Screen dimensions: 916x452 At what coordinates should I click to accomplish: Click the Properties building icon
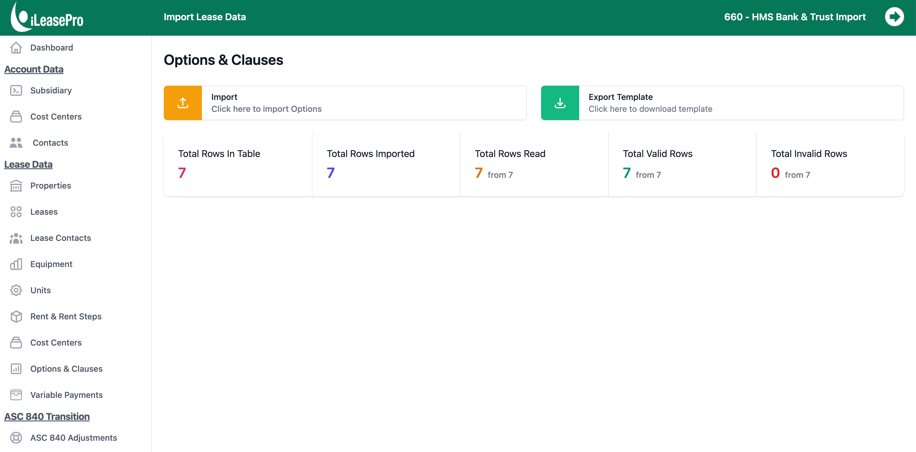pos(16,186)
